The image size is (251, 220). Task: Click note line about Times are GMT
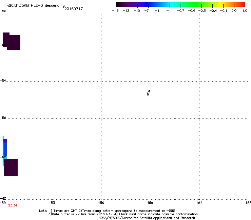(x=107, y=211)
